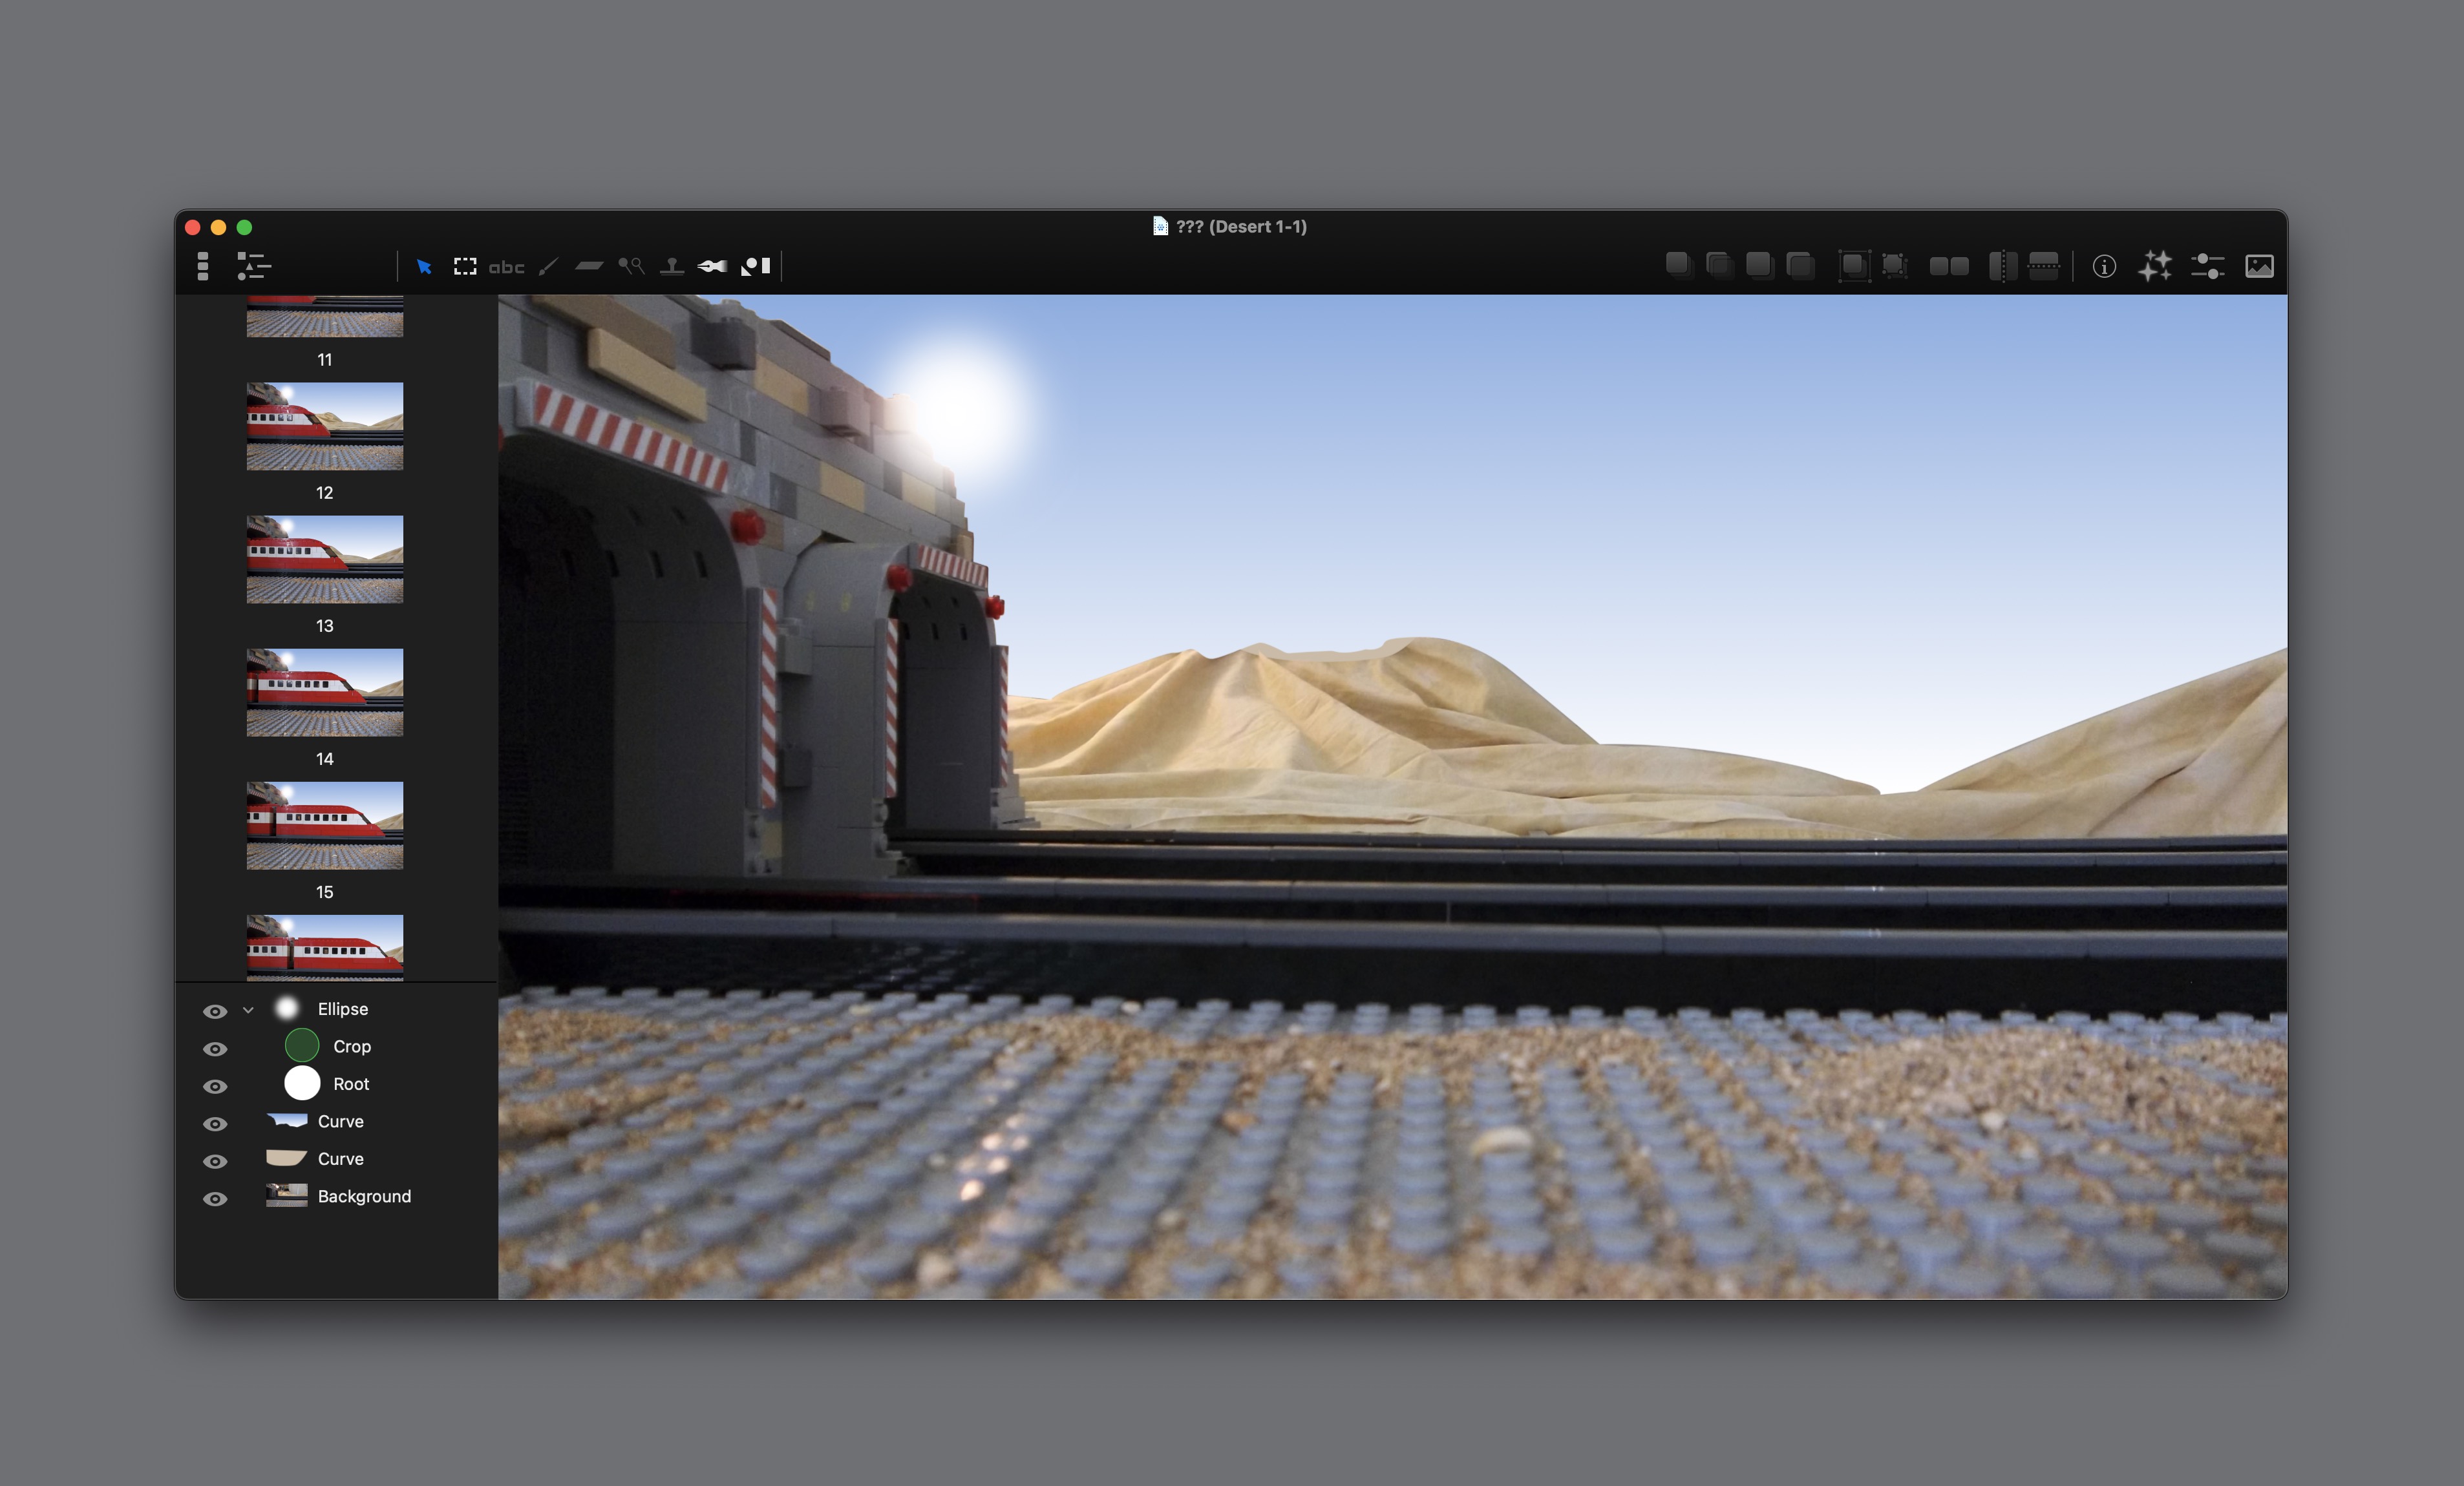This screenshot has height=1486, width=2464.
Task: Select the stamp tool
Action: (x=672, y=267)
